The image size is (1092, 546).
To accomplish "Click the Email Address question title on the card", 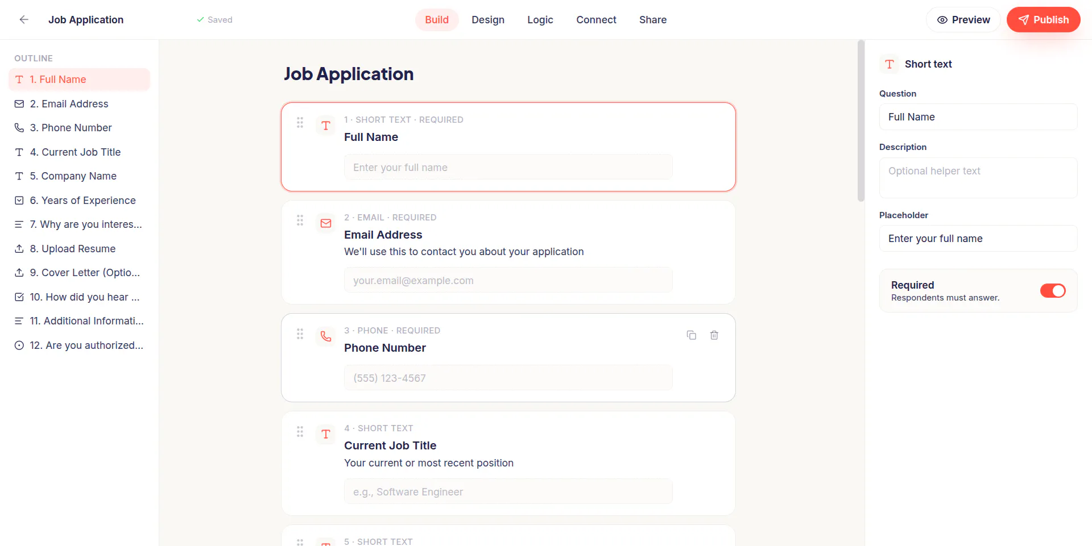I will [x=383, y=235].
